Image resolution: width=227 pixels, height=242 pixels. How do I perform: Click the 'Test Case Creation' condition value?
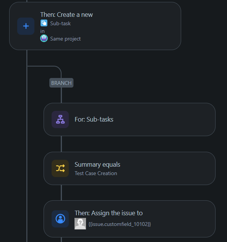pyautogui.click(x=96, y=173)
